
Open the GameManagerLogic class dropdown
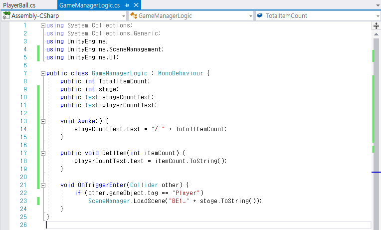point(250,16)
